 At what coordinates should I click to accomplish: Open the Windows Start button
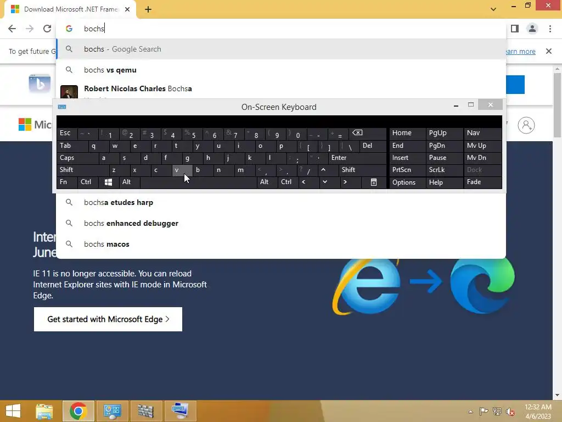[x=13, y=411]
